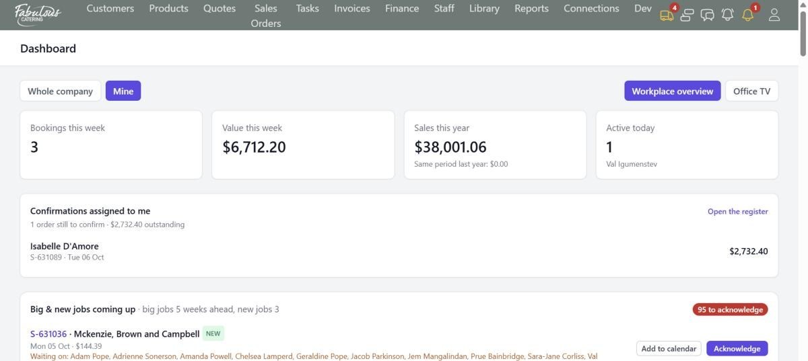Open the Workplace overview view
Viewport: 808px width, 361px height.
coord(672,91)
